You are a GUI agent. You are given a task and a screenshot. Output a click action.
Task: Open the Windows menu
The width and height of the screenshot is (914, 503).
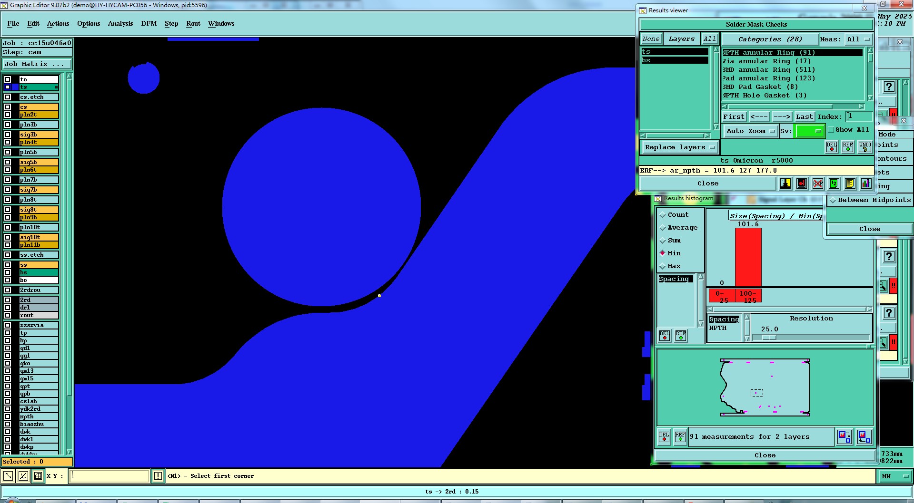tap(221, 24)
